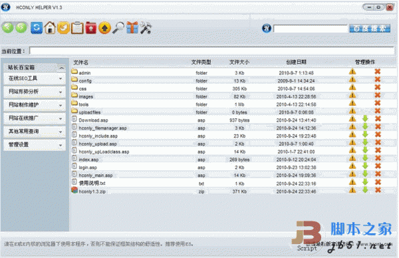Expand the 网站形势分析 section
The height and width of the screenshot is (258, 399).
[35, 92]
